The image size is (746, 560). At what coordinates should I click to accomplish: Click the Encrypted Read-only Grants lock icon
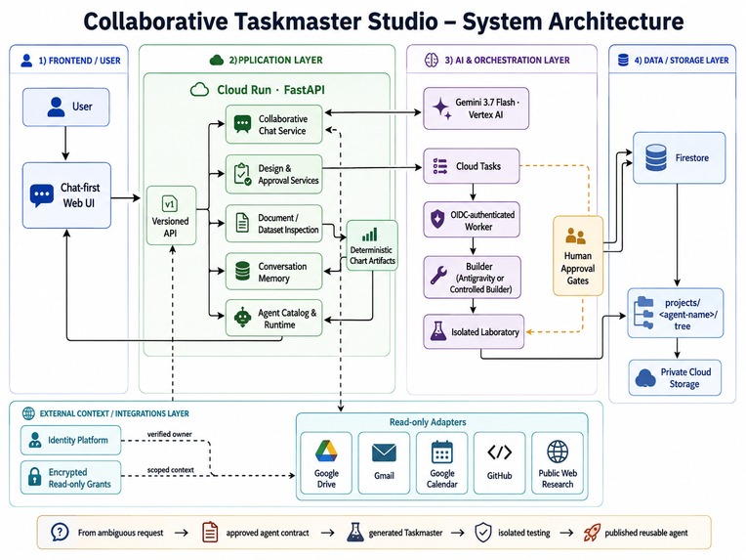35,476
